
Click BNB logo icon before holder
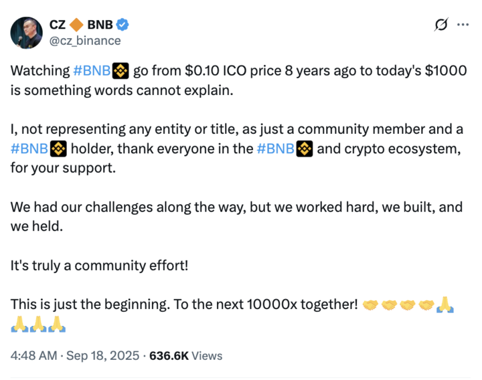pos(58,149)
